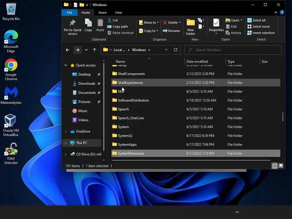Create a New folder from ribbon
This screenshot has width=292, height=219.
coord(190,27)
